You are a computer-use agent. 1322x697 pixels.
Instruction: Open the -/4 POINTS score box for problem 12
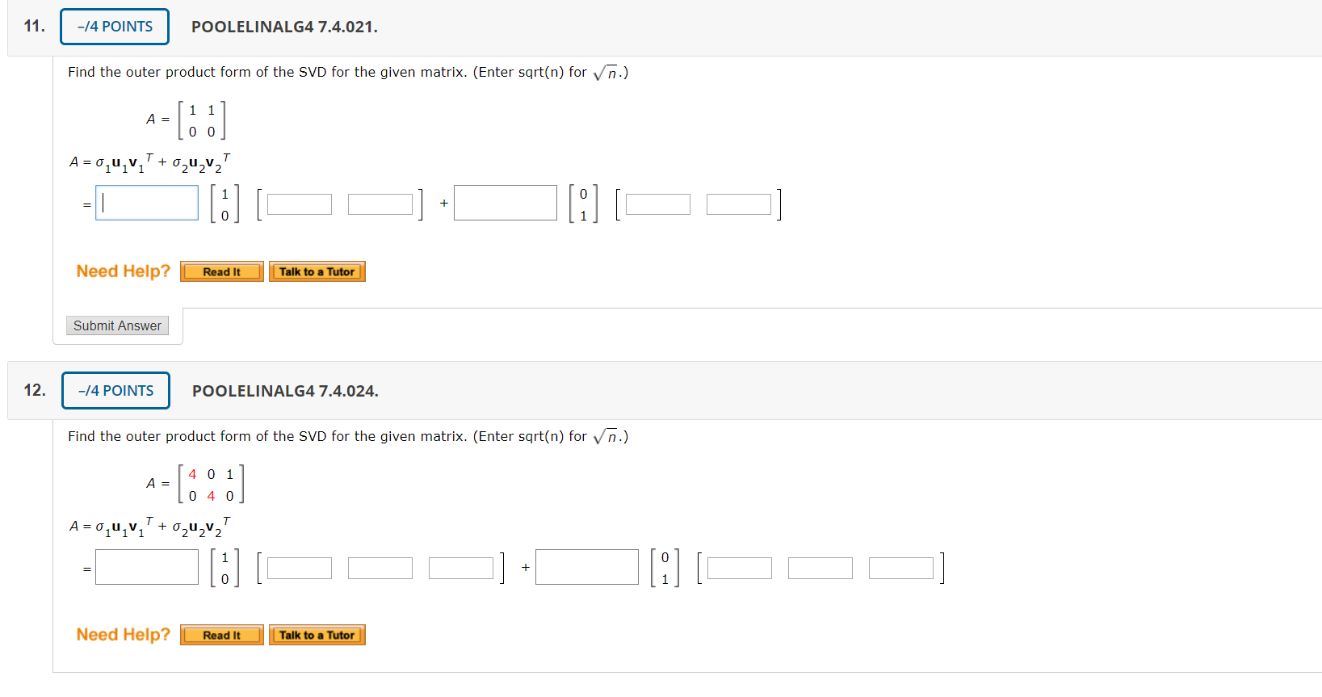pyautogui.click(x=115, y=390)
